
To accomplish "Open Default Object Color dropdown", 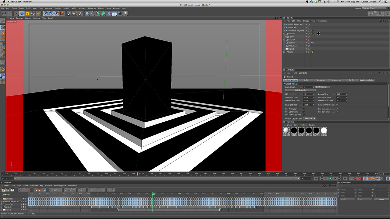I will [310, 119].
